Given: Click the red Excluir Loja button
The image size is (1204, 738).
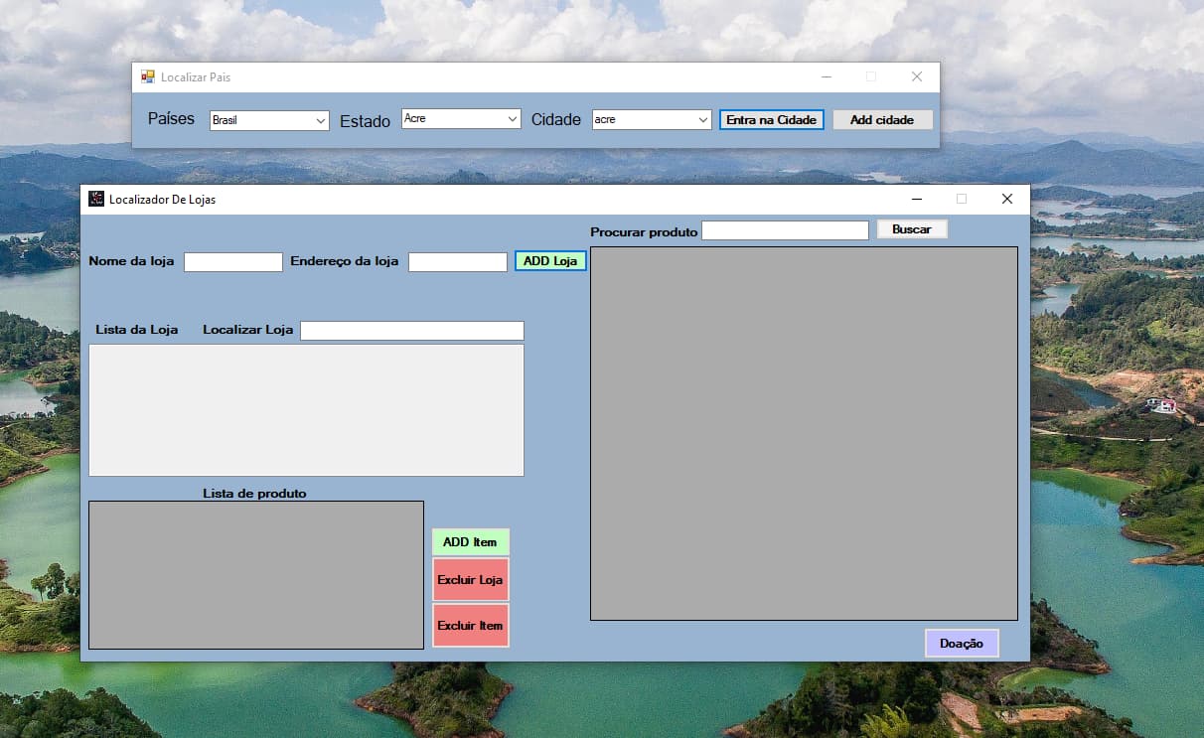Looking at the screenshot, I should point(470,579).
